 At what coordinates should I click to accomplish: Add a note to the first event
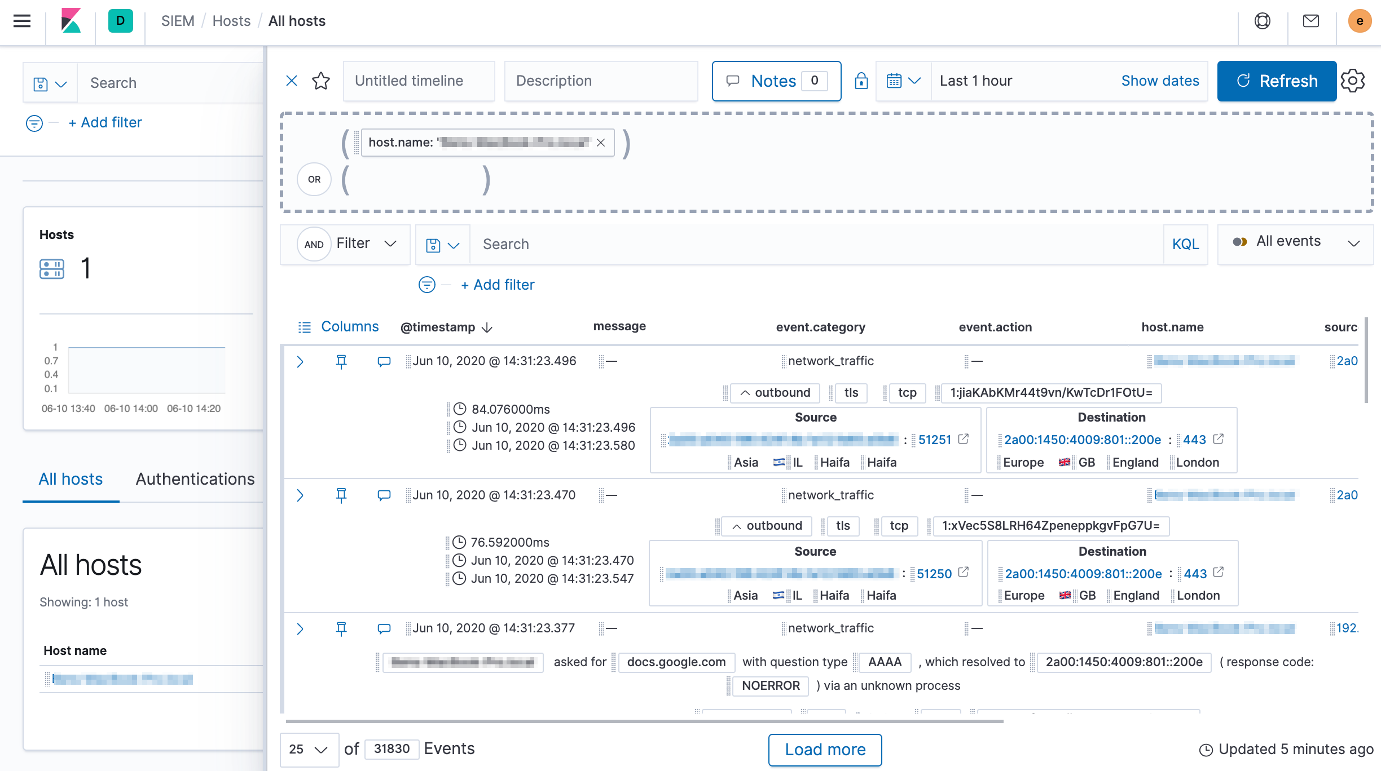click(384, 361)
